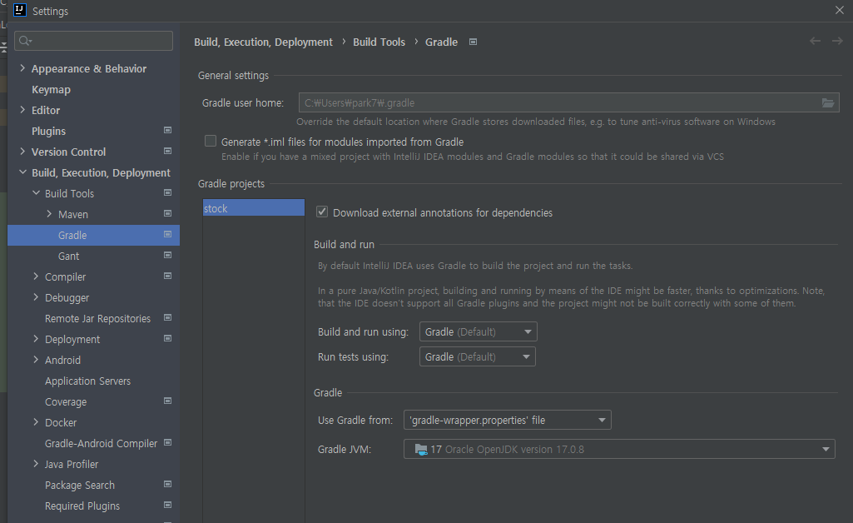This screenshot has width=853, height=523.
Task: Open Coverage settings page
Action: click(x=66, y=401)
